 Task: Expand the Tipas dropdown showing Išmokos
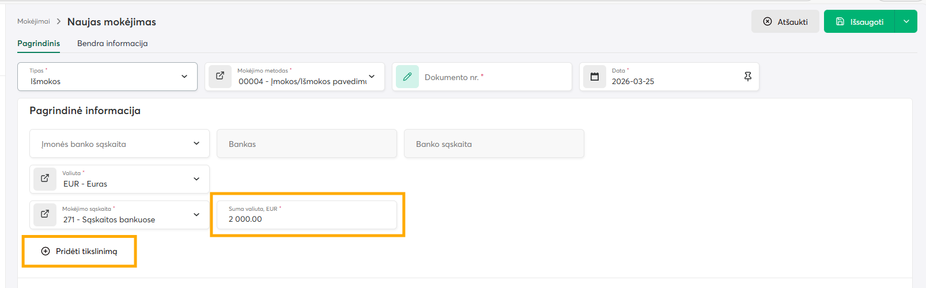click(184, 77)
